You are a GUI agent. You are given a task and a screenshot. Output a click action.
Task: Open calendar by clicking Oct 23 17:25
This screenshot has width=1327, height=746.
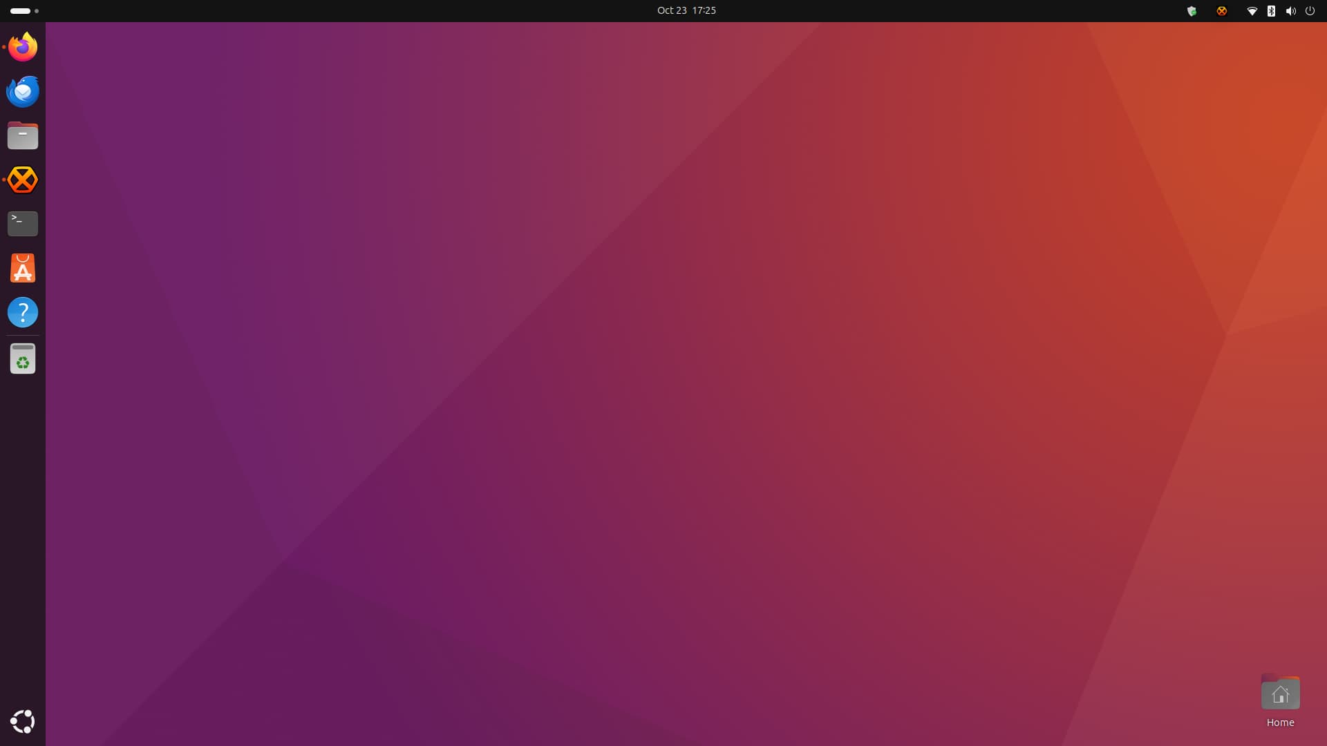[686, 10]
